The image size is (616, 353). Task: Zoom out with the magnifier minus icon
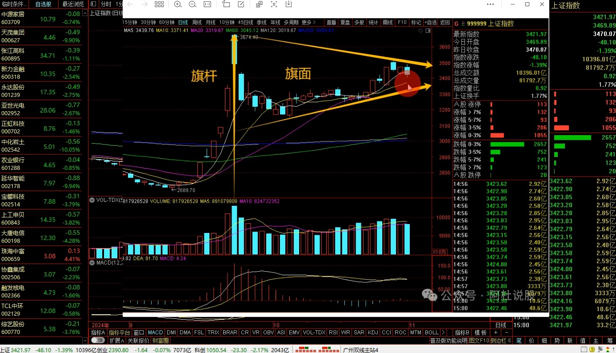[x=192, y=4]
